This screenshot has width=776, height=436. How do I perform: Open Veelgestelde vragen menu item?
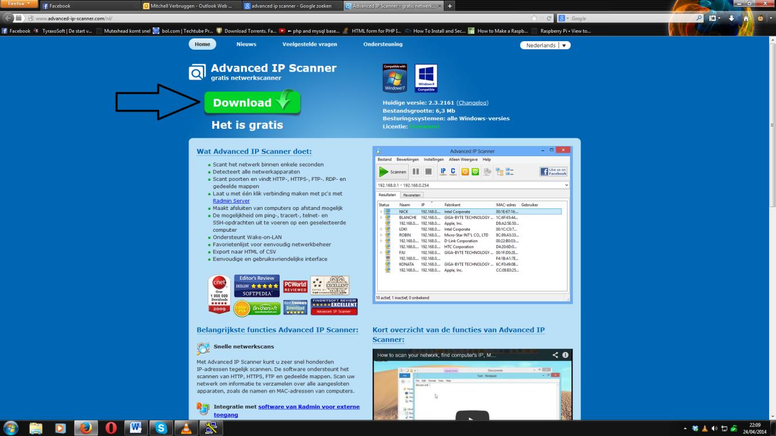[x=309, y=44]
